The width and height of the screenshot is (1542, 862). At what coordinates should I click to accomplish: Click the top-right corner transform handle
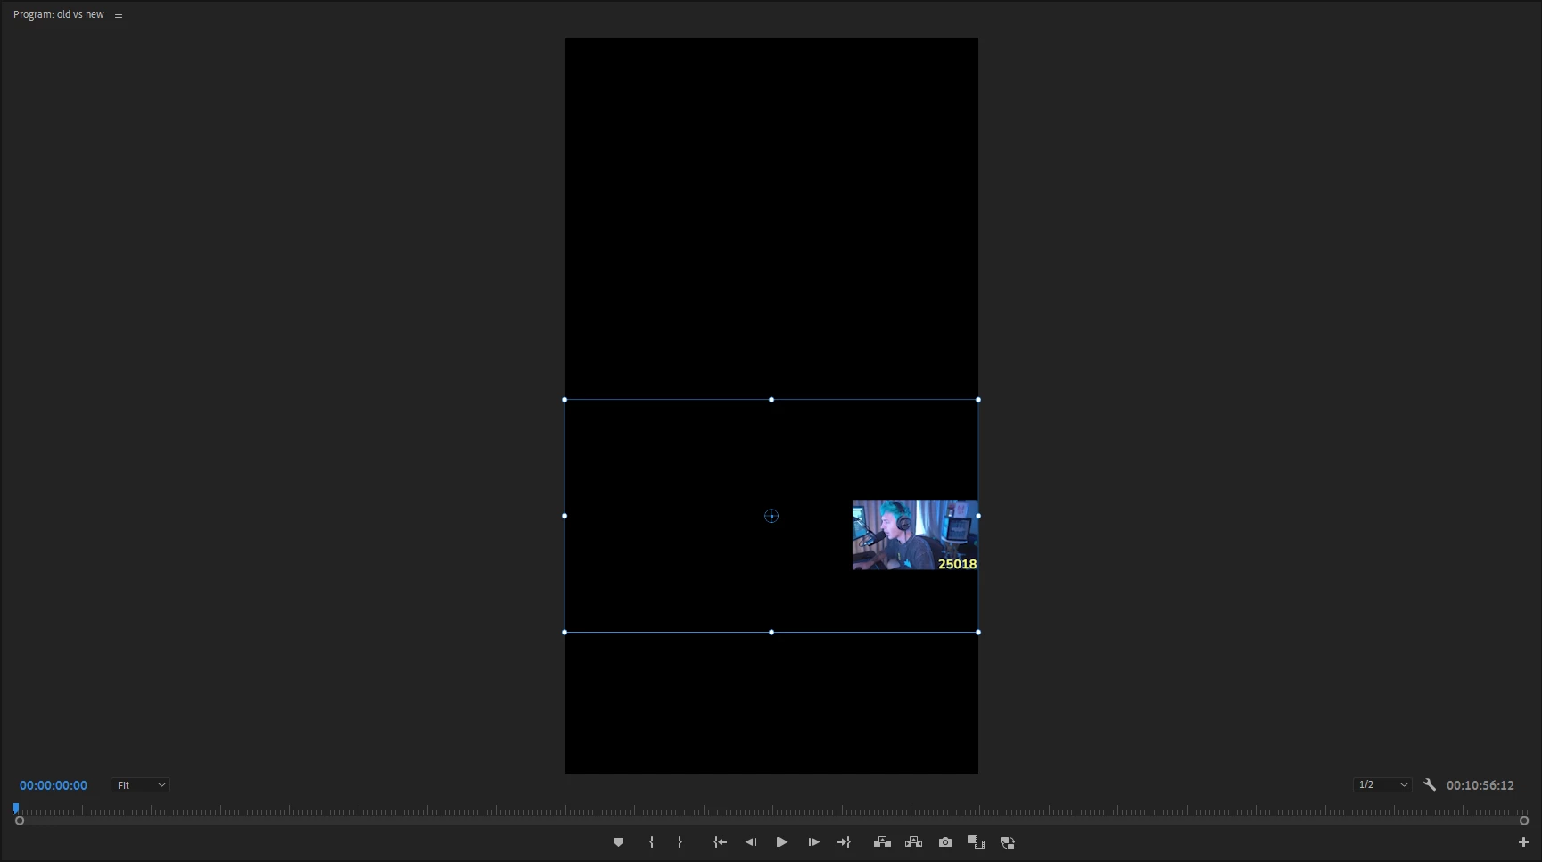click(978, 400)
